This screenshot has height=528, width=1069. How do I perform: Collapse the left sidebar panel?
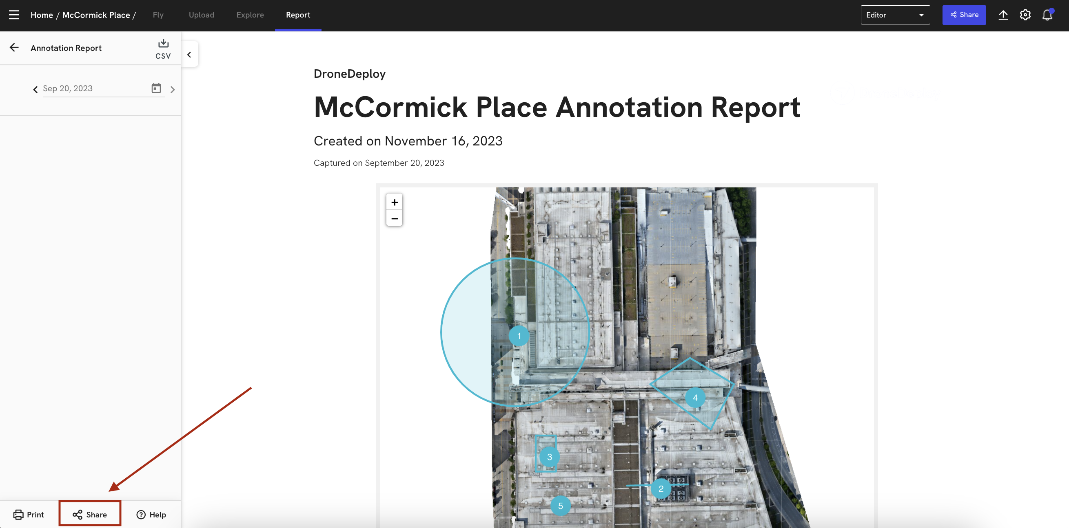[x=189, y=54]
